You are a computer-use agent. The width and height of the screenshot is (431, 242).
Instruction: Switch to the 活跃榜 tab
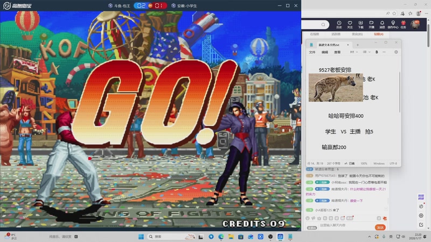(x=336, y=34)
